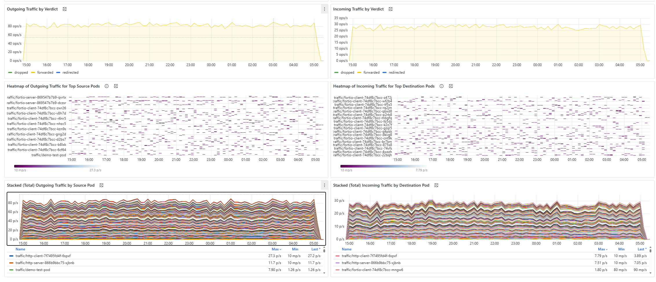Click the status icon on the Outgoing heatmap panel title
Image resolution: width=656 pixels, height=282 pixels.
click(116, 86)
